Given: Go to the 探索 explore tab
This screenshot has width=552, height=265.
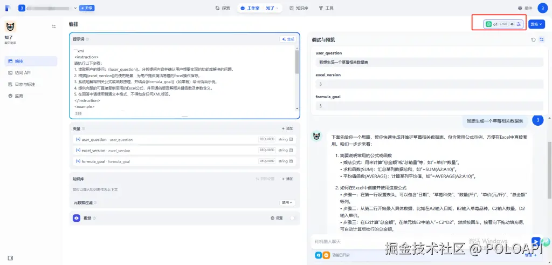Looking at the screenshot, I should [x=223, y=8].
